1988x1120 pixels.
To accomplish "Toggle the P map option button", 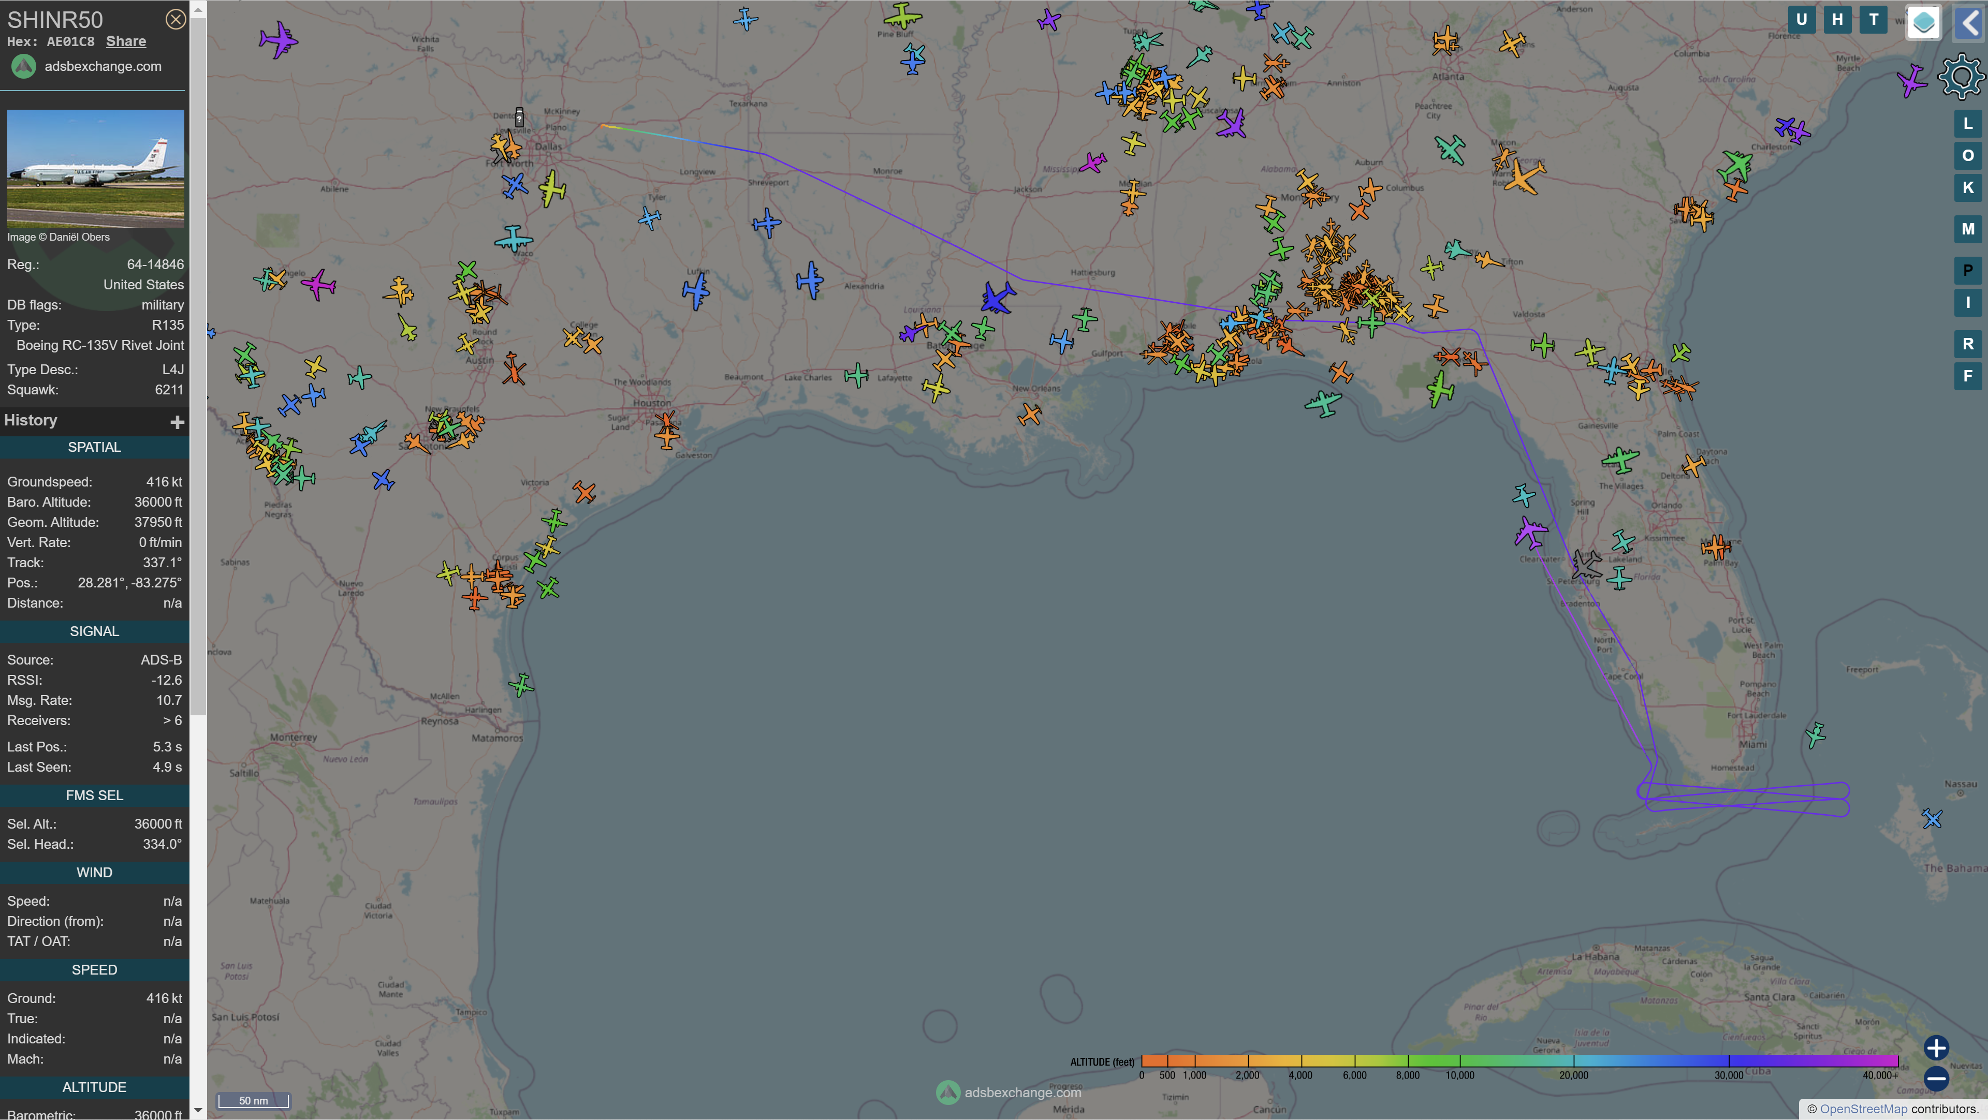I will coord(1968,270).
